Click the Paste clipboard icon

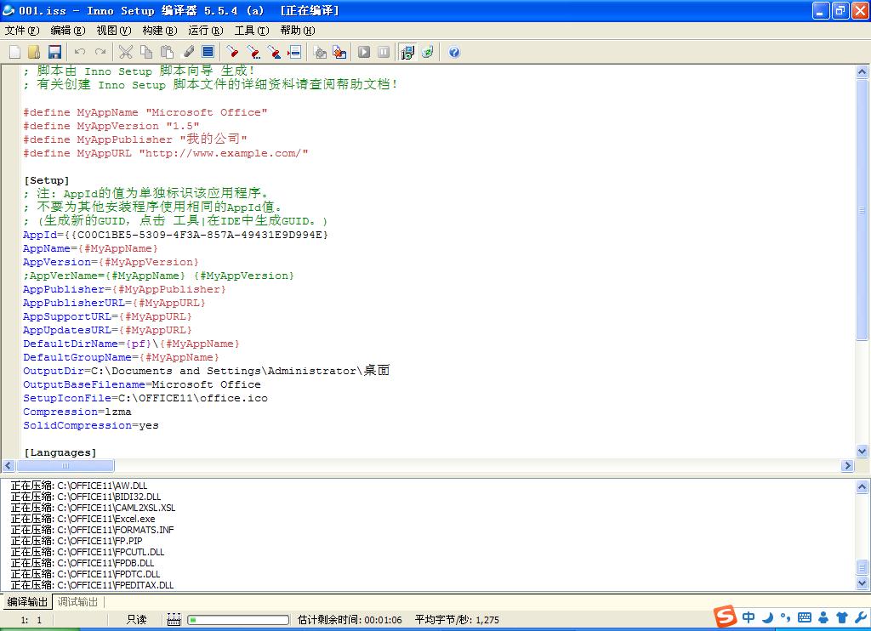coord(167,52)
